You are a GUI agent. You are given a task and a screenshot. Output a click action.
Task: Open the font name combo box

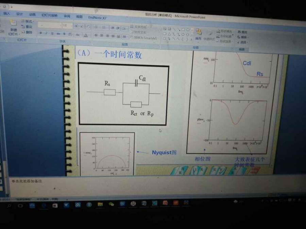point(50,25)
